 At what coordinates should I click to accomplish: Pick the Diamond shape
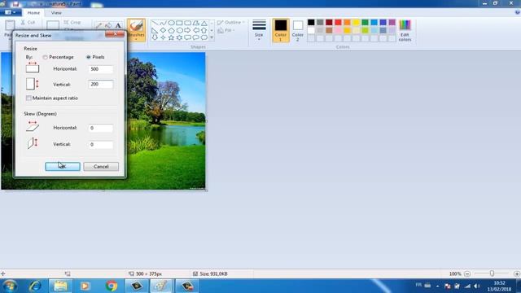coord(163,30)
